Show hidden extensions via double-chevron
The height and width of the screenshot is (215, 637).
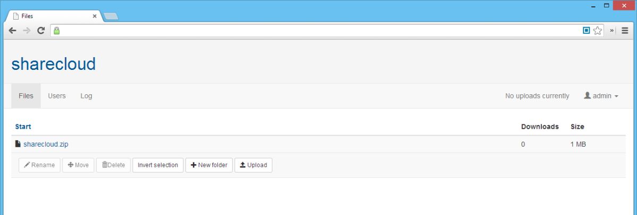click(x=612, y=30)
